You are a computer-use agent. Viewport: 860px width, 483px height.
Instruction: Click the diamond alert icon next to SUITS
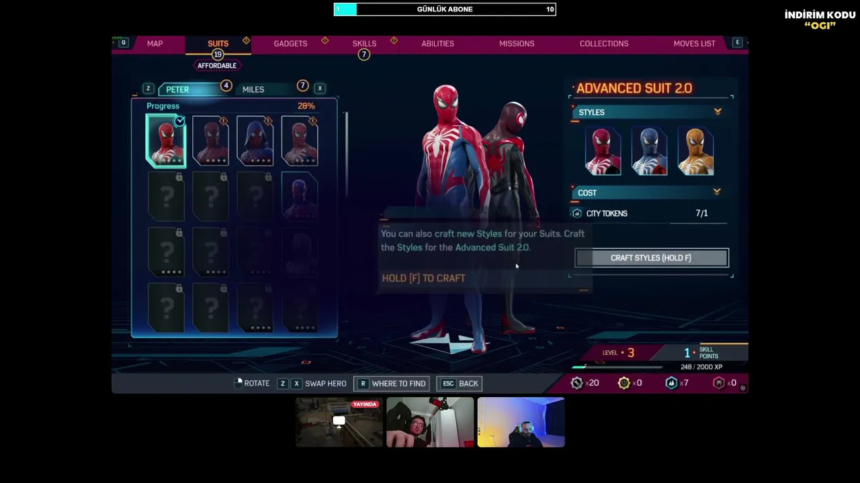247,41
